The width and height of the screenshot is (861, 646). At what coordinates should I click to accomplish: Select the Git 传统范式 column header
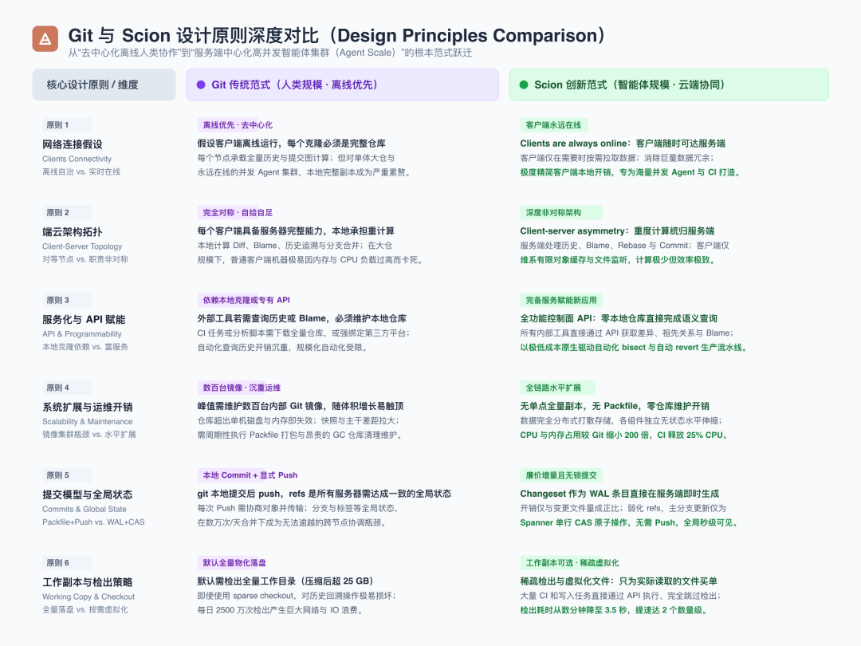tap(342, 85)
